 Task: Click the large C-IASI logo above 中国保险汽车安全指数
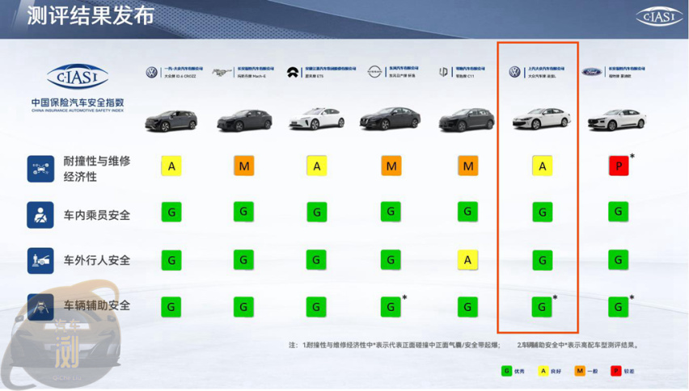(x=78, y=77)
